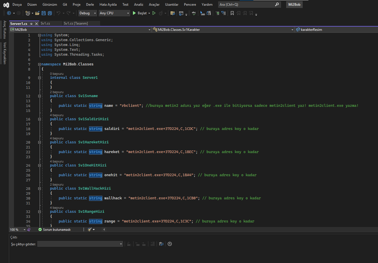Viewport: 378px width, 263px height.
Task: Start without debugging using the hollow play icon
Action: [154, 13]
